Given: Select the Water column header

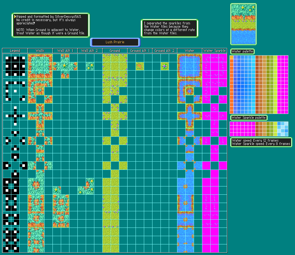Looking at the screenshot, I should tap(190, 51).
